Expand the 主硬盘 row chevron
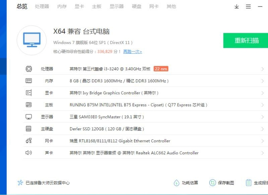The image size is (268, 195). coord(262,129)
